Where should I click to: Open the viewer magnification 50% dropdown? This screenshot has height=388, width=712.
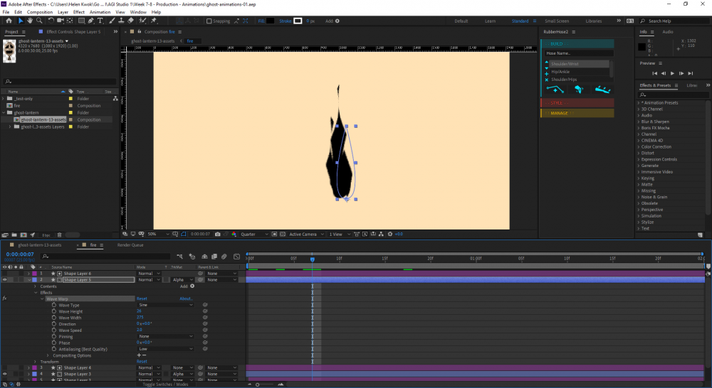click(158, 235)
